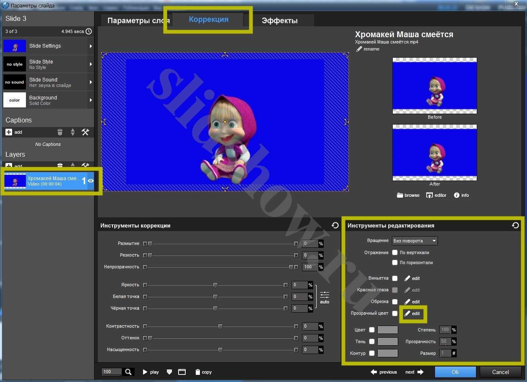Click the slide duration clock icon

(x=89, y=31)
